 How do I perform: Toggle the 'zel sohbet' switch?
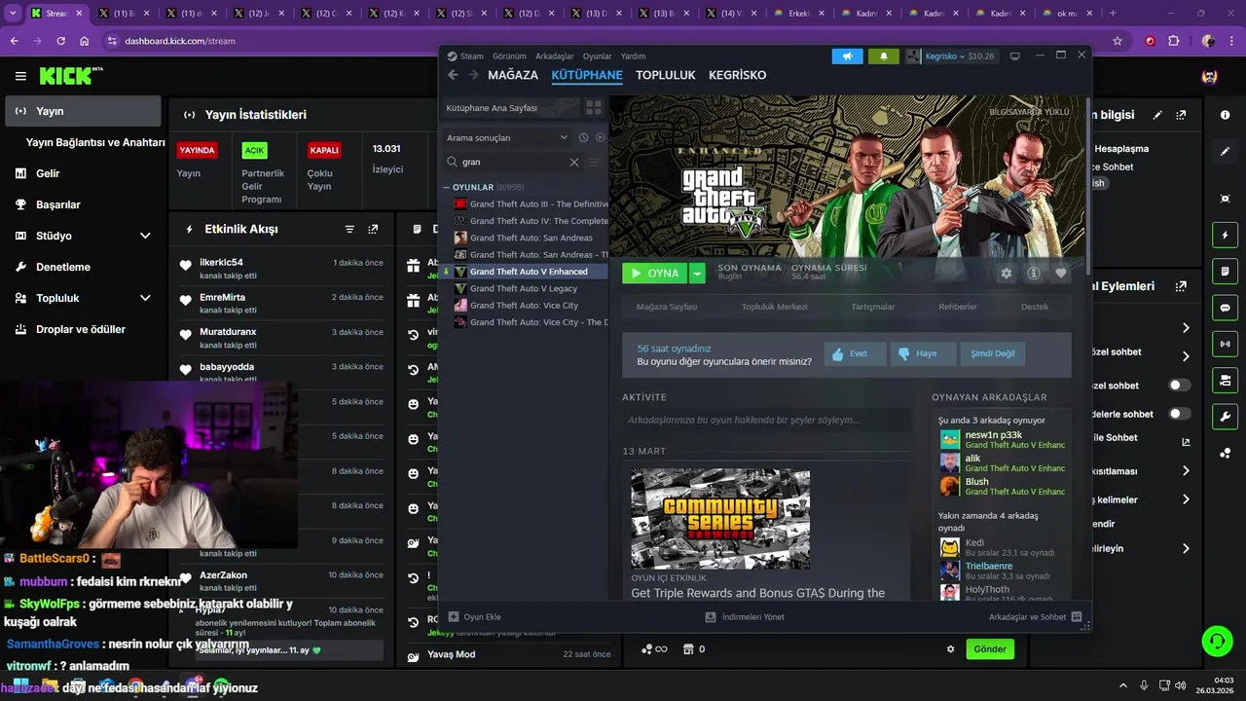1180,386
